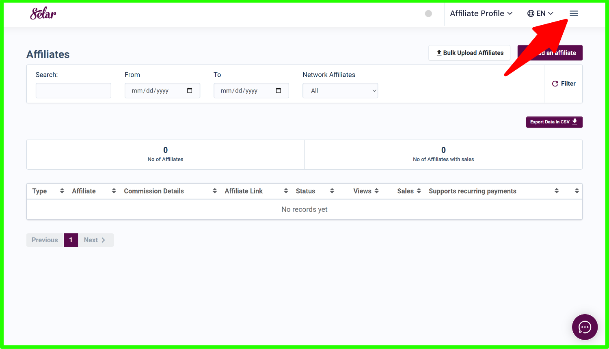Export Data in CSV
The image size is (609, 349).
click(x=554, y=122)
